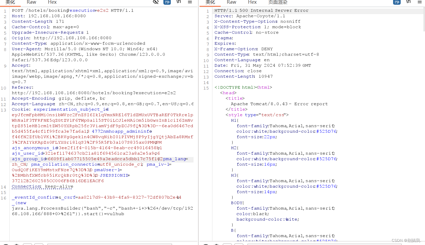Open the response Raw tab

[x=231, y=2]
